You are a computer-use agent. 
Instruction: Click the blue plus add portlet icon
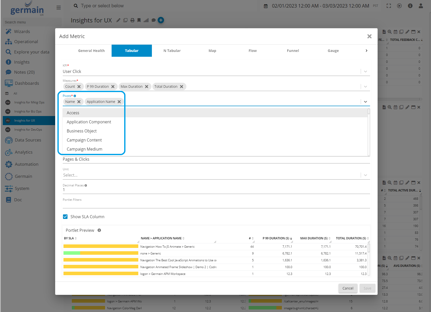point(161,20)
